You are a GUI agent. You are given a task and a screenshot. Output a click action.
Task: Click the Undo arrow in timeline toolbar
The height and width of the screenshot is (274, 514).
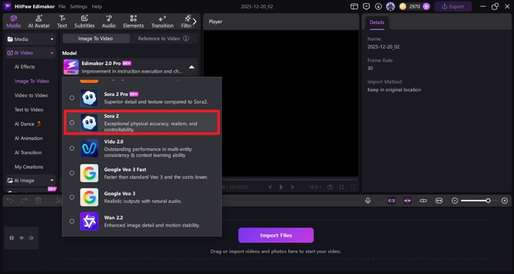tap(10, 201)
